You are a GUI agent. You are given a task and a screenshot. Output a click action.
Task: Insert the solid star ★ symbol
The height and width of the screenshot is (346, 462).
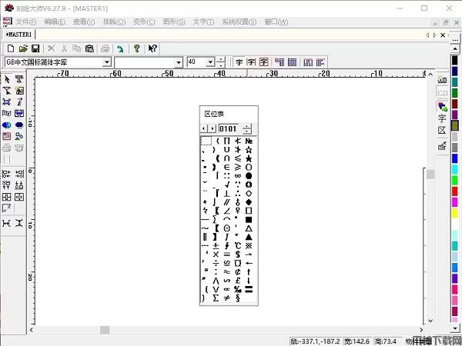click(x=249, y=159)
